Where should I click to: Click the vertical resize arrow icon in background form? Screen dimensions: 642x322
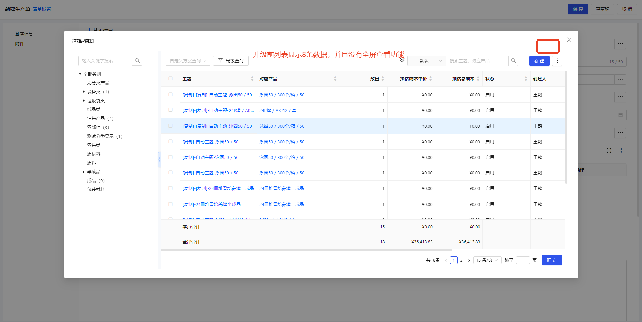pos(621,151)
